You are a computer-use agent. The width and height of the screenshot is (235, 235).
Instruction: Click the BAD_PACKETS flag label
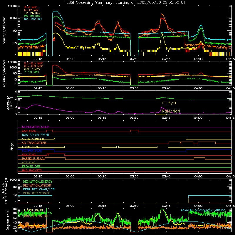[x=32, y=170]
